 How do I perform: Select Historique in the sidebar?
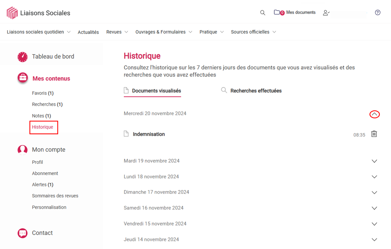(x=43, y=127)
